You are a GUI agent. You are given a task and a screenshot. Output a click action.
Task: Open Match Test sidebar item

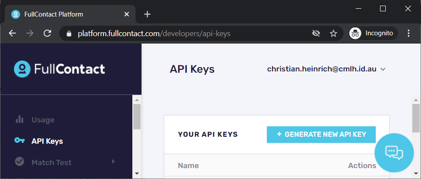(x=51, y=162)
